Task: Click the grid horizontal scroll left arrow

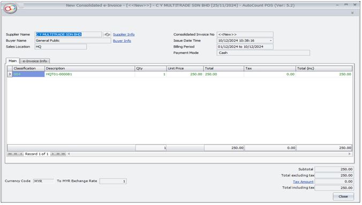Action: 69,154
